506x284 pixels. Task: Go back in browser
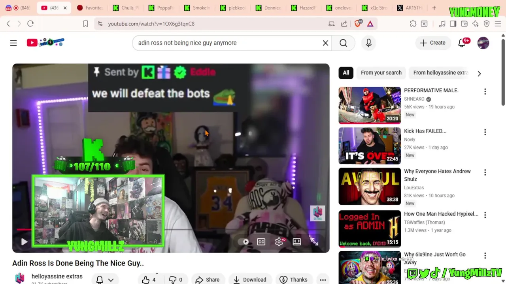pos(8,24)
